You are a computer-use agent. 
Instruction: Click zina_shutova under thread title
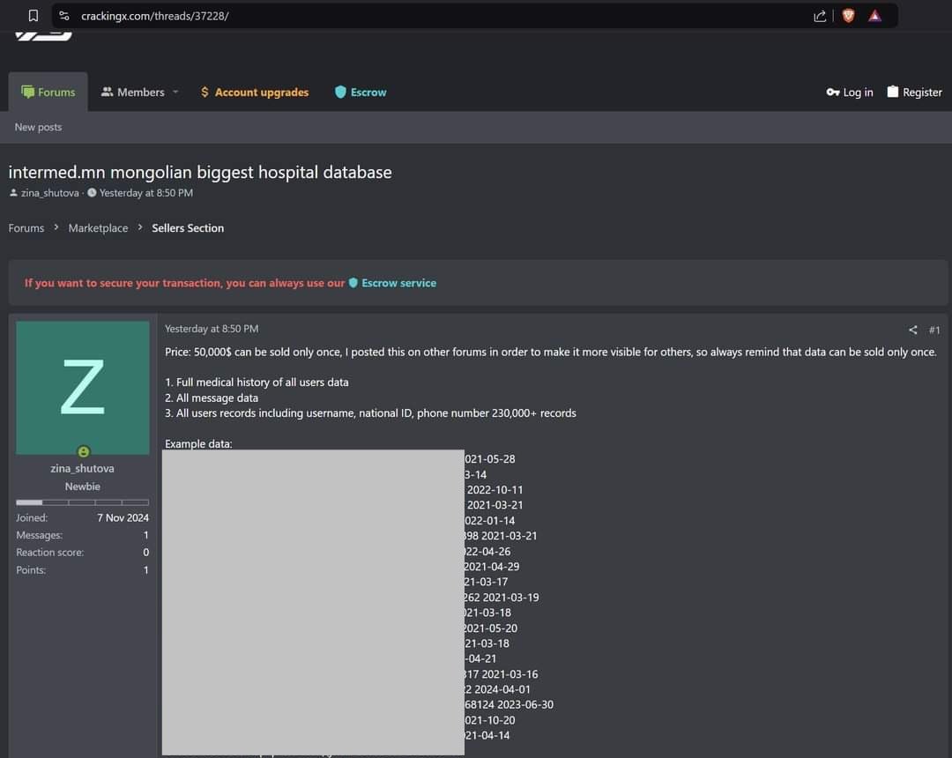tap(49, 193)
